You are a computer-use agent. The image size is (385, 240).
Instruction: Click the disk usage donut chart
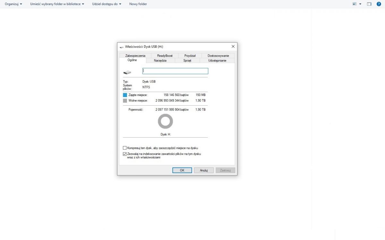click(x=165, y=122)
